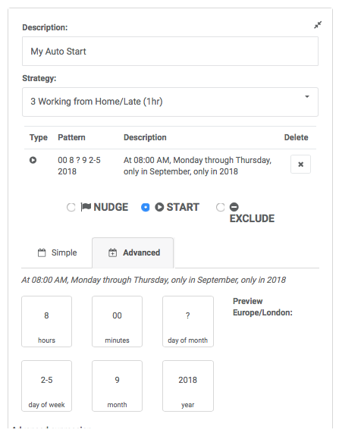Open the Strategy dropdown arrow

pyautogui.click(x=307, y=96)
